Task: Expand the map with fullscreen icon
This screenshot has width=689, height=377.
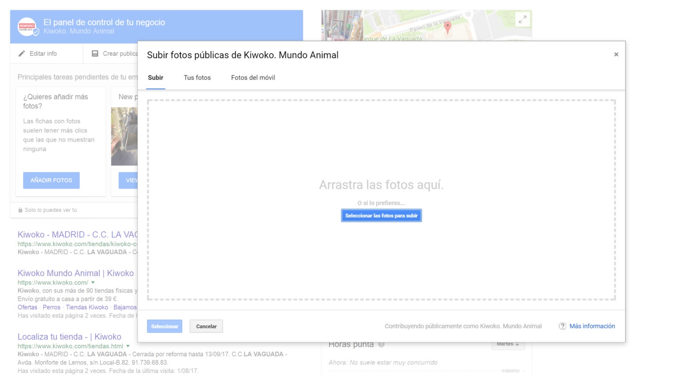Action: [x=523, y=19]
